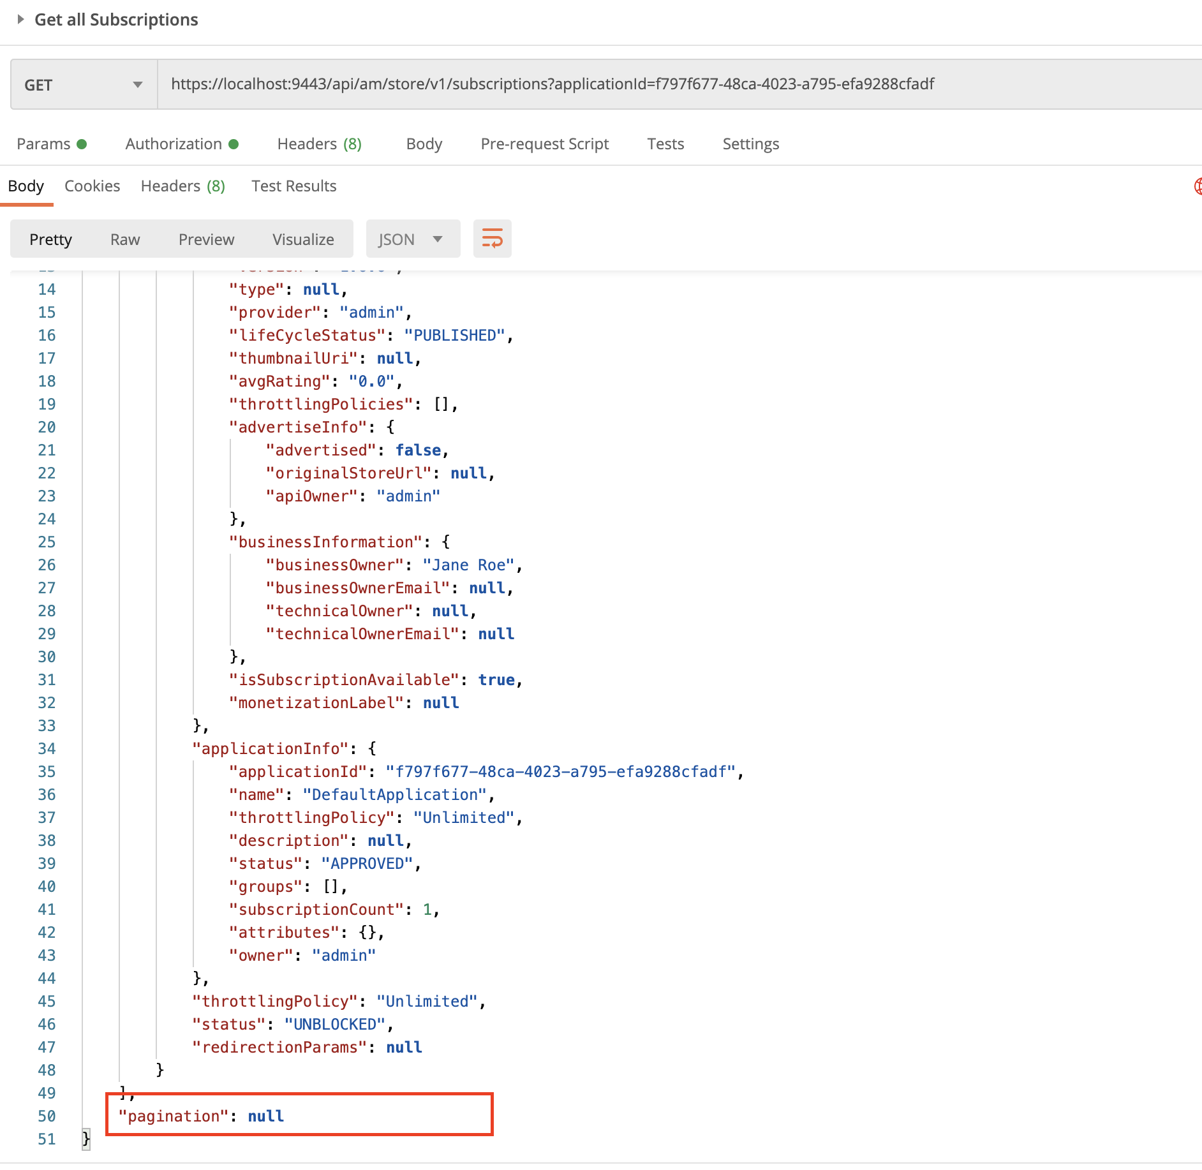Open the request Body tab
This screenshot has width=1202, height=1170.
click(424, 144)
